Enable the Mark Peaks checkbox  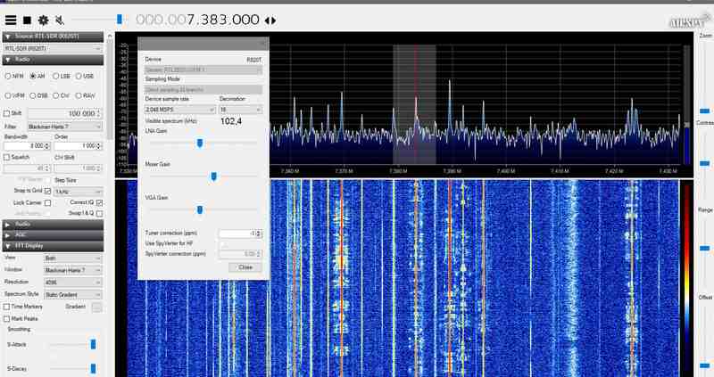[6, 319]
